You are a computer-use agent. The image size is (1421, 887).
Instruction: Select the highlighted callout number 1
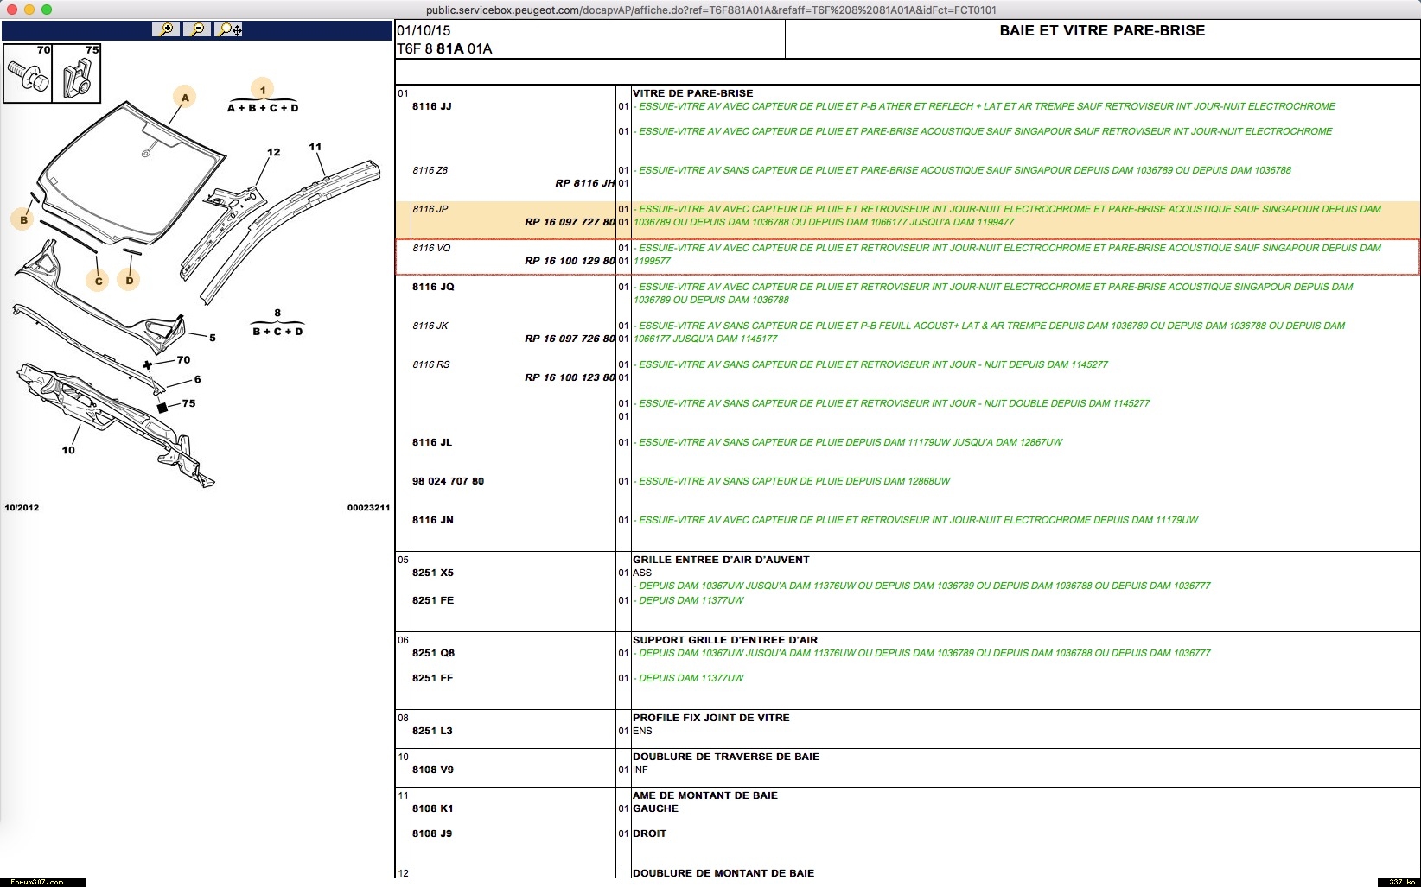coord(263,90)
